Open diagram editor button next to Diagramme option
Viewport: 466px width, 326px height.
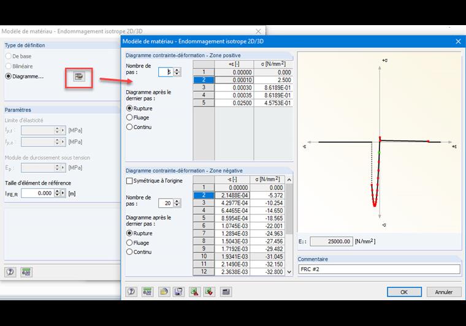coord(78,77)
